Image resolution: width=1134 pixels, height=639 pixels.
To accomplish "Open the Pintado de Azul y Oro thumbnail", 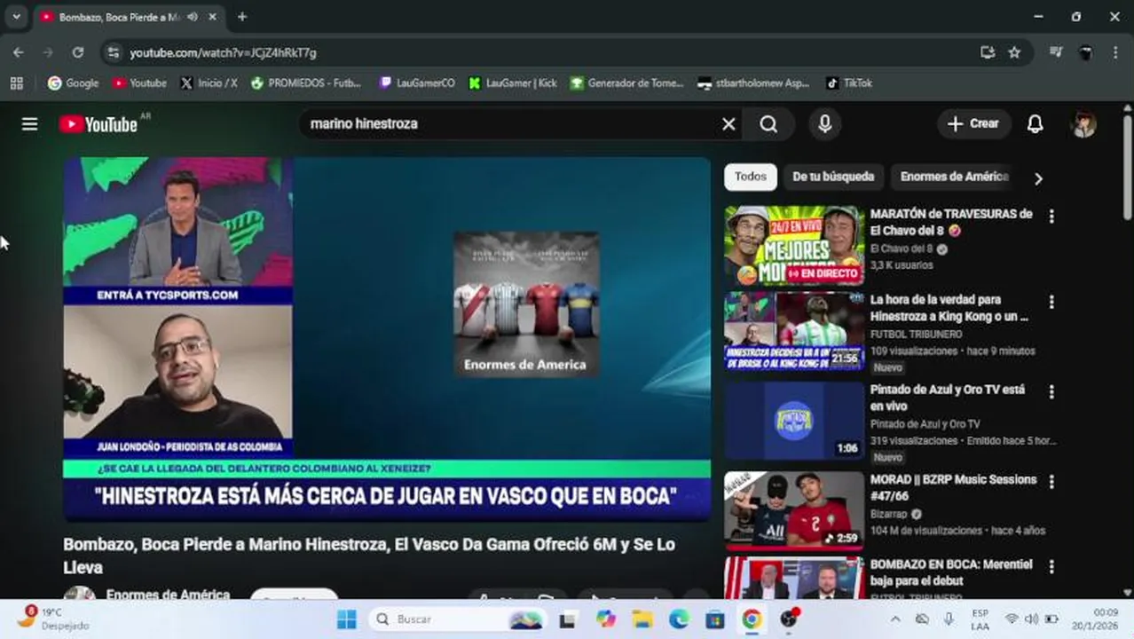I will point(794,421).
